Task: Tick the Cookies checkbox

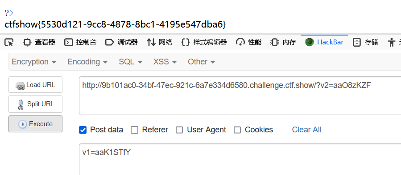Action: coord(237,130)
